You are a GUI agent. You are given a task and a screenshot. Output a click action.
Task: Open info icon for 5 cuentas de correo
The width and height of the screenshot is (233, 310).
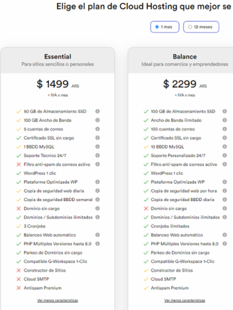pos(97,129)
